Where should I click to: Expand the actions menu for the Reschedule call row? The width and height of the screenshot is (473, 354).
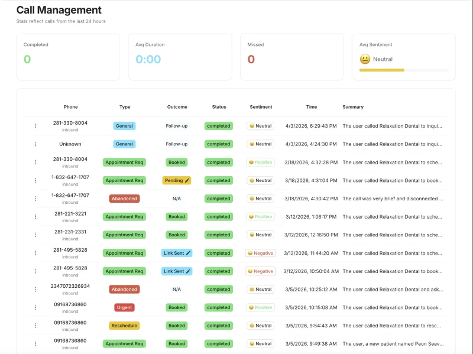pyautogui.click(x=35, y=326)
